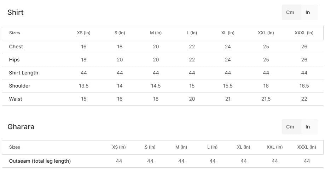
Task: Click the XS (In) column header in Shirt table
Action: click(x=84, y=33)
